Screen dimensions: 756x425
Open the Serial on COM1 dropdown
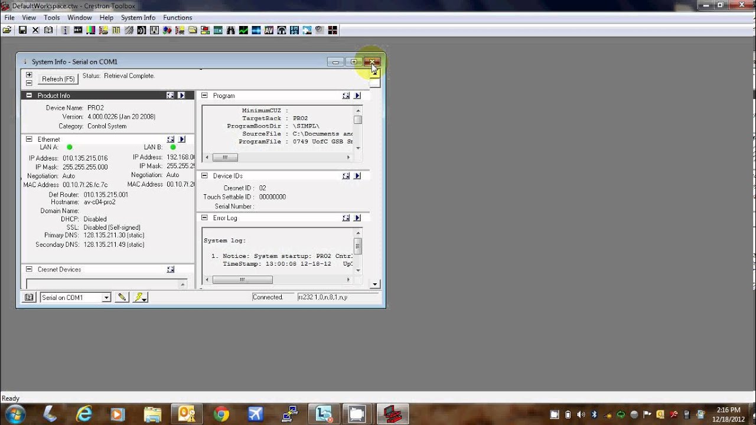106,297
